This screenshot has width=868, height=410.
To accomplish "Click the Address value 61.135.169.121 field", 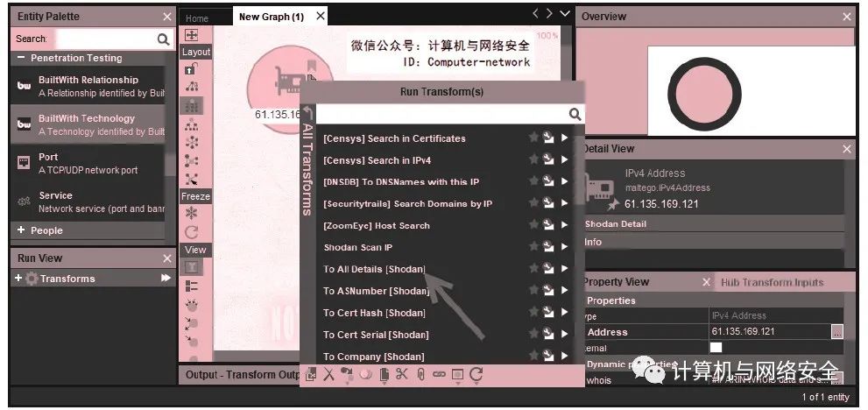I will pyautogui.click(x=770, y=332).
